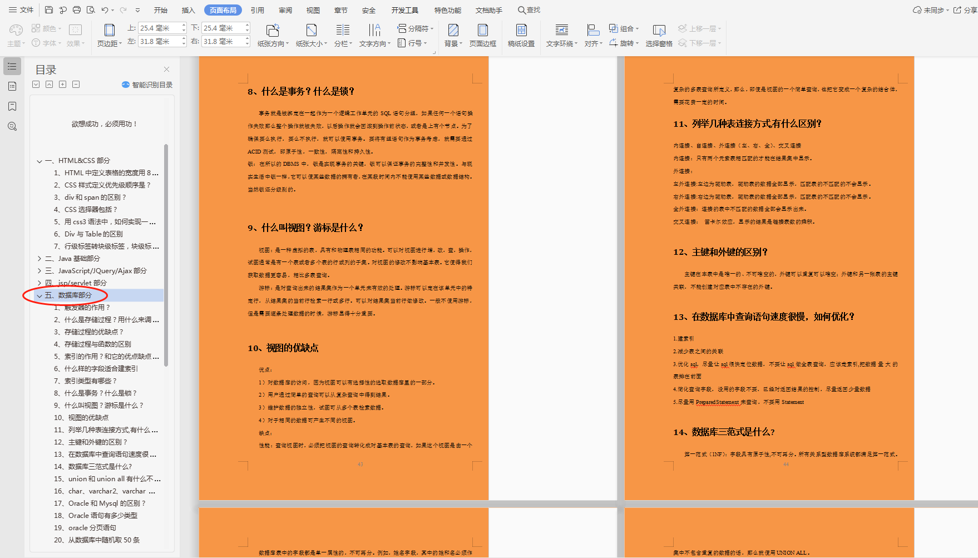
Task: Increase the bottom margin with its up stepper
Action: coord(247,25)
